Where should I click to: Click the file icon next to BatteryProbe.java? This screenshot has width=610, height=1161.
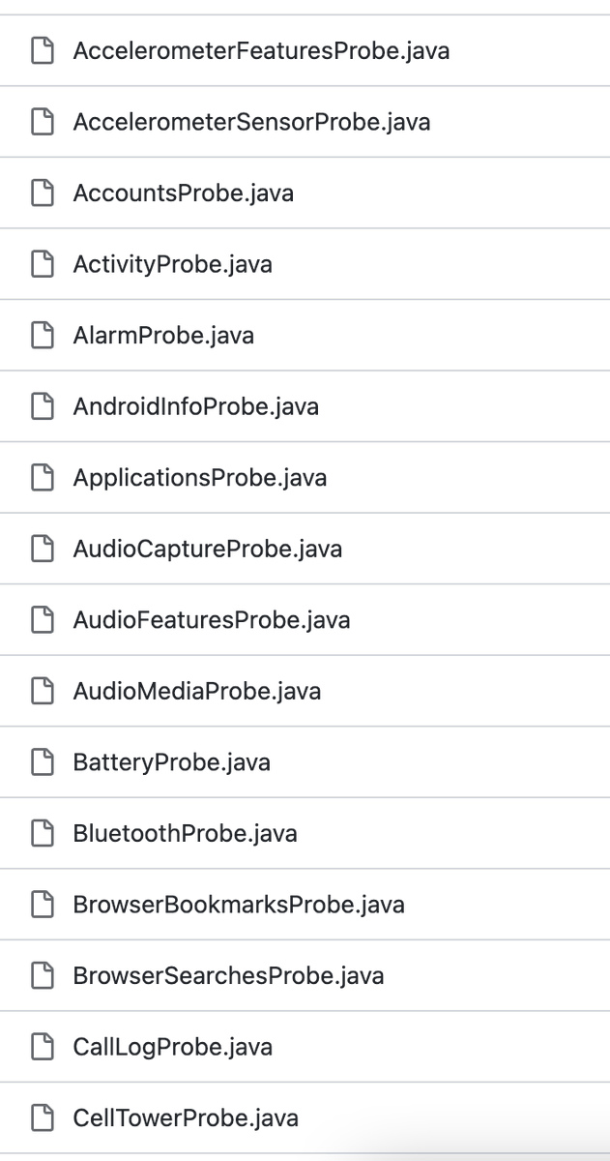point(42,762)
